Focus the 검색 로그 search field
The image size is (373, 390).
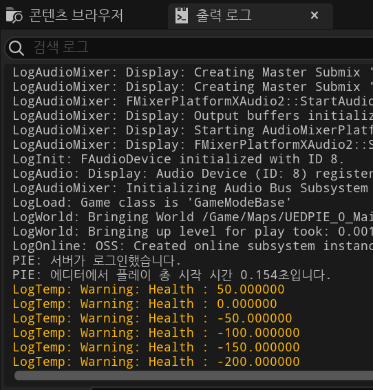click(189, 48)
